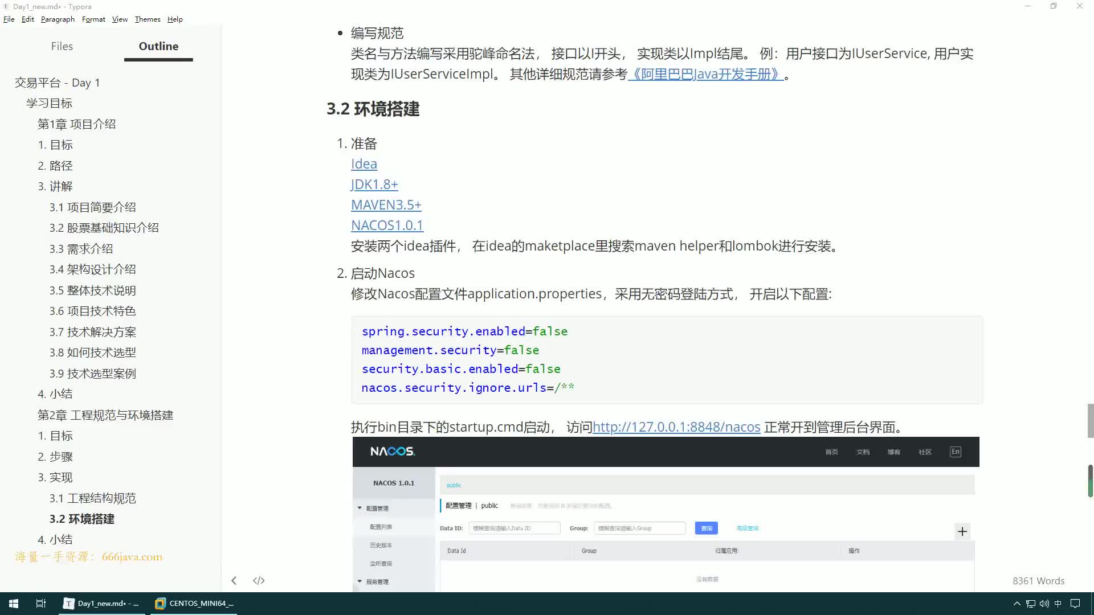Click the 准备 list item text
This screenshot has height=615, width=1094.
[x=364, y=143]
